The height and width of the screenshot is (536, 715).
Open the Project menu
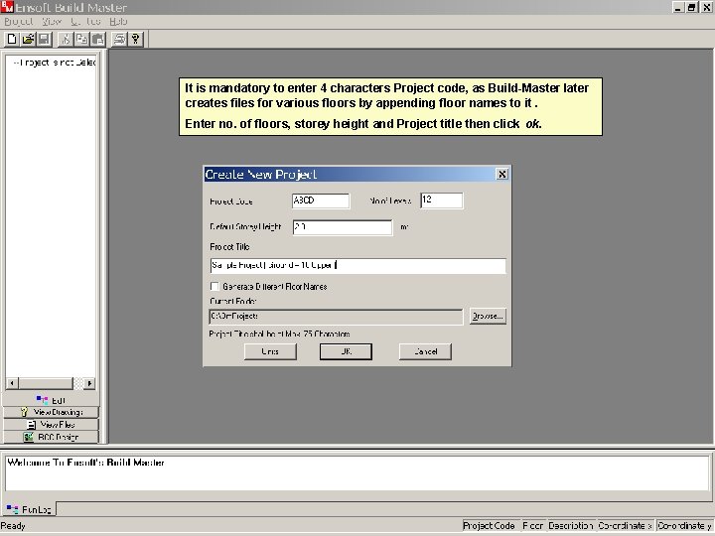pos(19,22)
